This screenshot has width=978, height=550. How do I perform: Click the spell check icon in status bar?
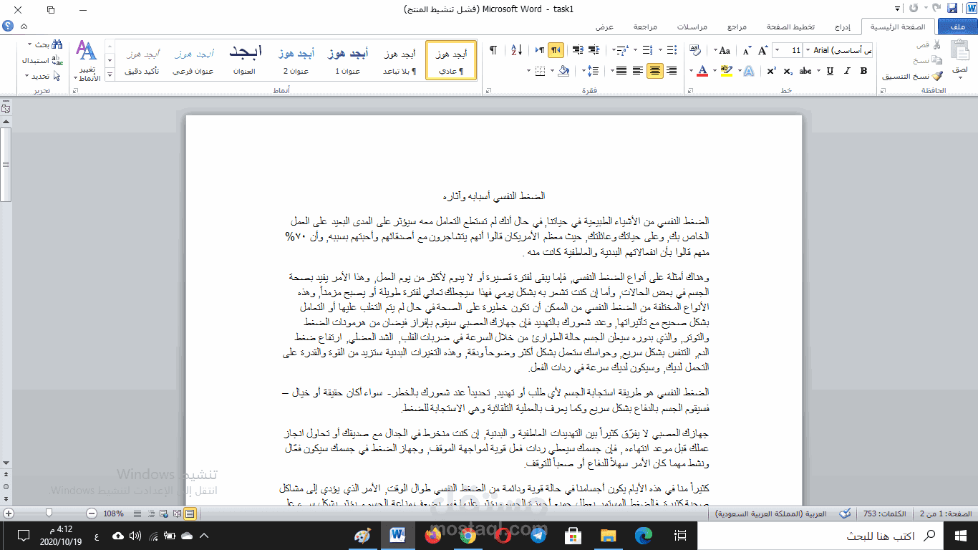(845, 513)
